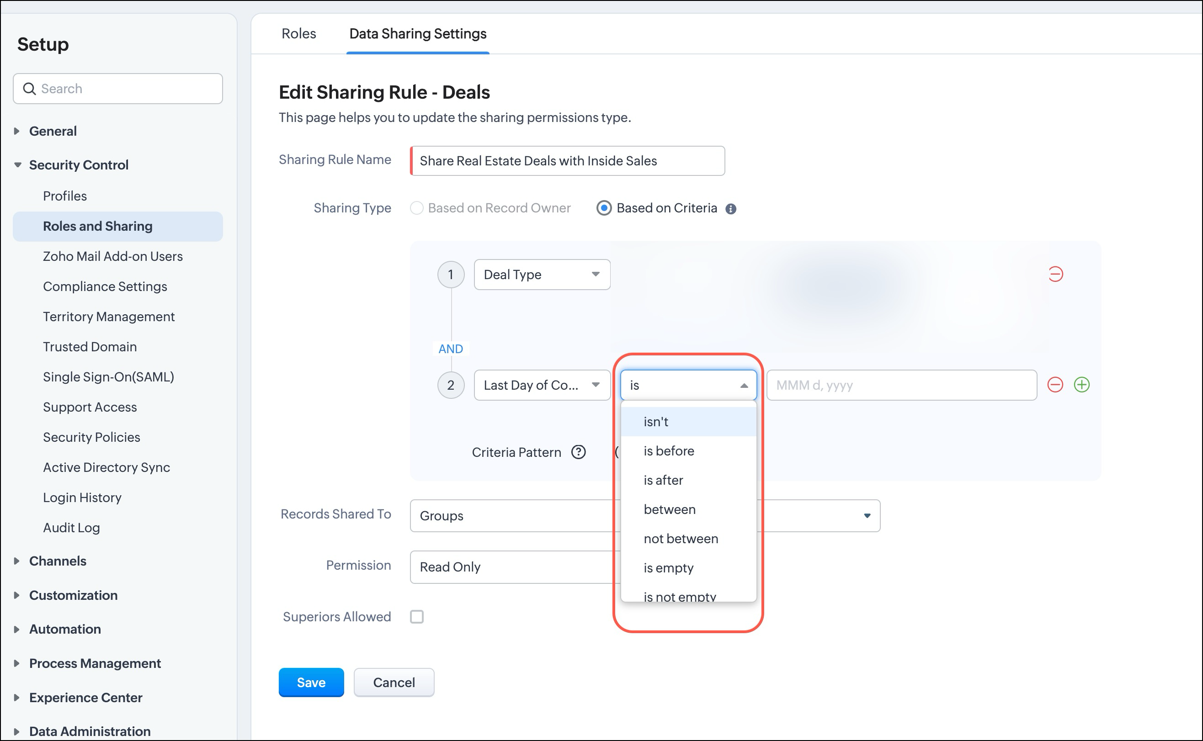This screenshot has width=1203, height=741.
Task: Click the row number 2 criteria badge
Action: [451, 385]
